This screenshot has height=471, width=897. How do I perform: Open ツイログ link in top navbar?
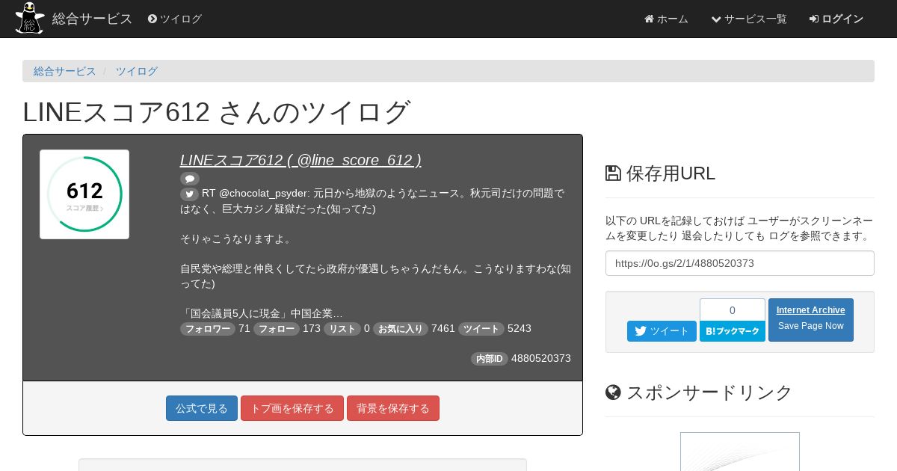(175, 19)
